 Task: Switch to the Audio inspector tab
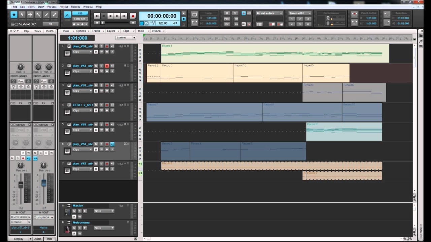click(x=38, y=239)
